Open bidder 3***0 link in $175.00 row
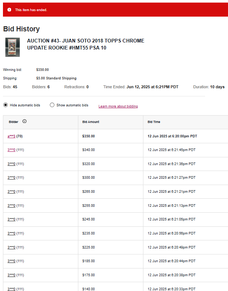228x291 pixels. point(11,275)
